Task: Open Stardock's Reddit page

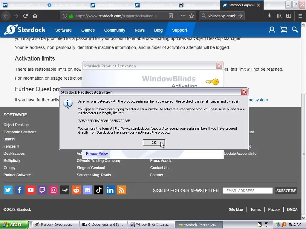Action: click(76, 190)
